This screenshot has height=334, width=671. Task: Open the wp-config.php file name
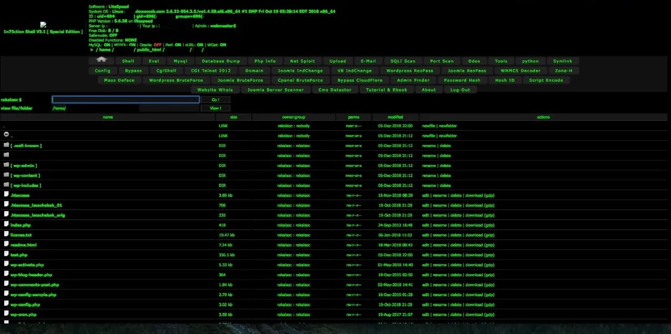click(25, 305)
